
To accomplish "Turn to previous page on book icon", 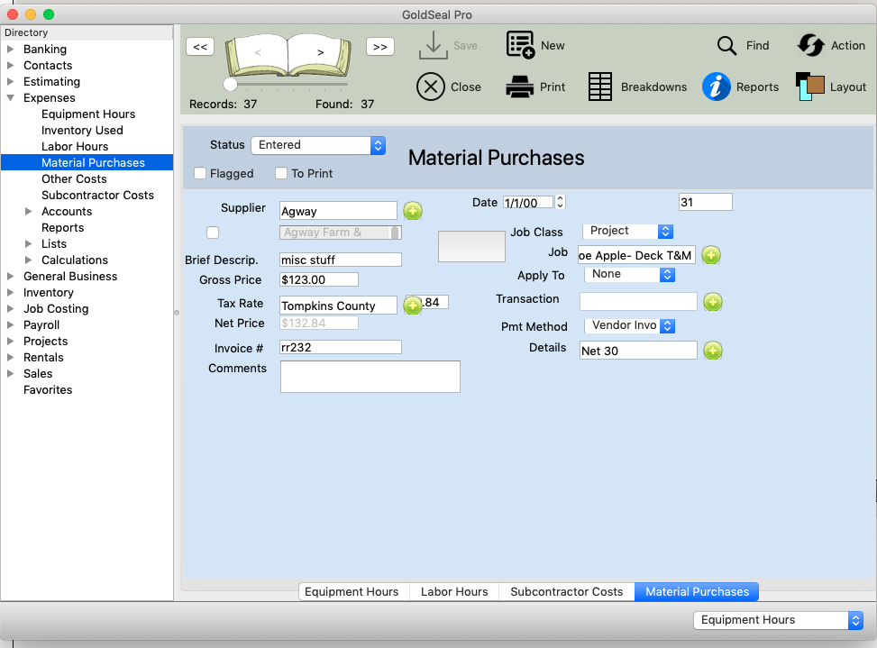I will coord(258,52).
